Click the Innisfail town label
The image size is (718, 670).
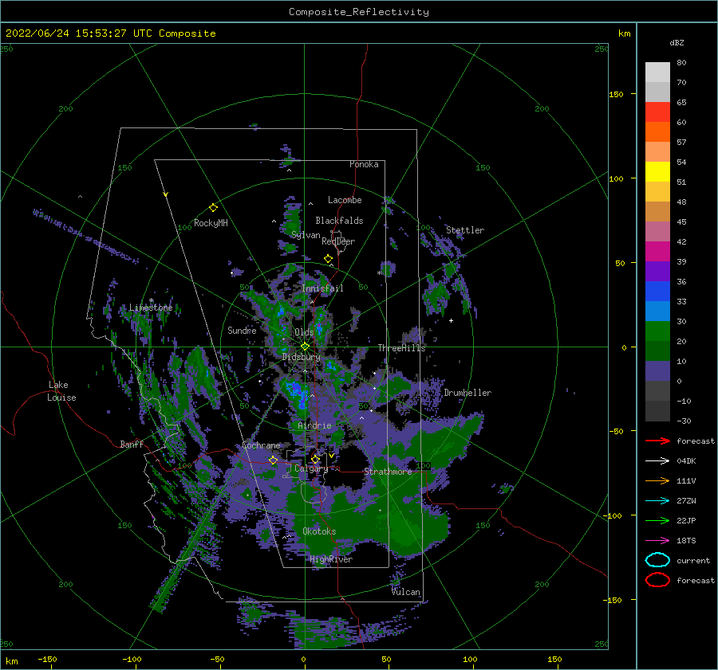coord(322,288)
